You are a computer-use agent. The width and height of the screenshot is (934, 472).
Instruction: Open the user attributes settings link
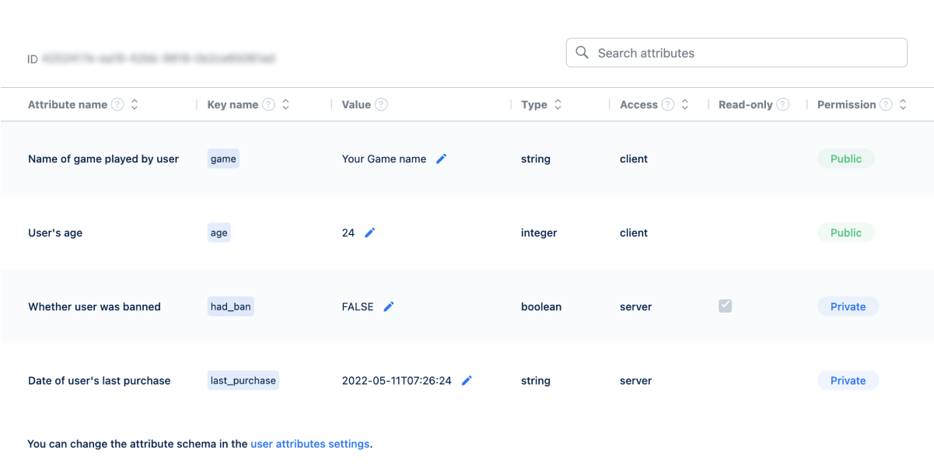click(310, 444)
